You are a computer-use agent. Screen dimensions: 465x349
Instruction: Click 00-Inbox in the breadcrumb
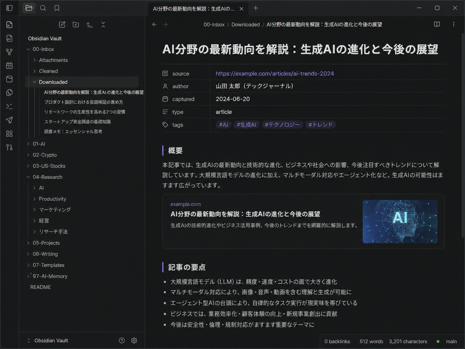click(214, 24)
